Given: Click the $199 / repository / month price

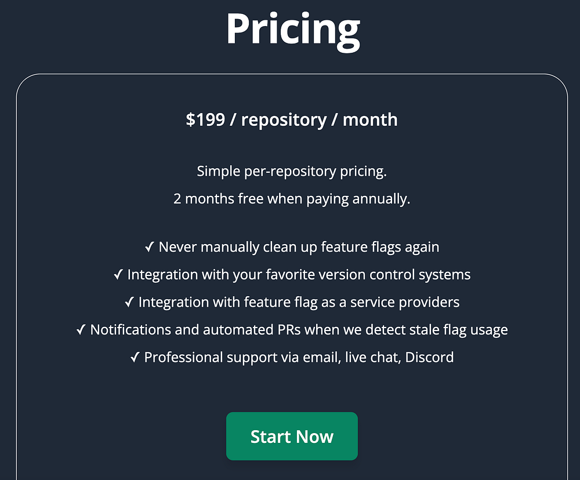Looking at the screenshot, I should [292, 120].
